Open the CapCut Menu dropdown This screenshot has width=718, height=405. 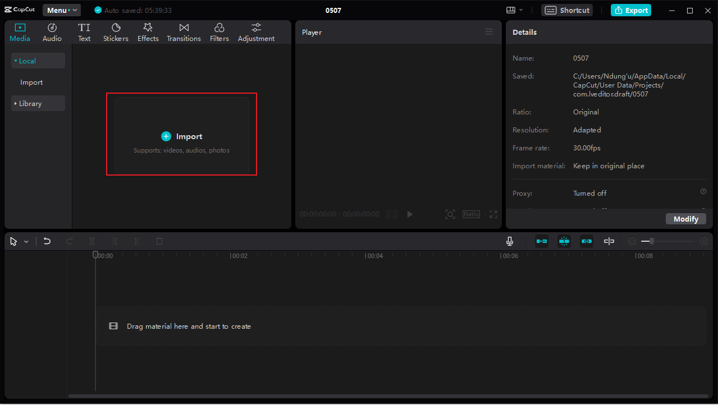tap(62, 10)
